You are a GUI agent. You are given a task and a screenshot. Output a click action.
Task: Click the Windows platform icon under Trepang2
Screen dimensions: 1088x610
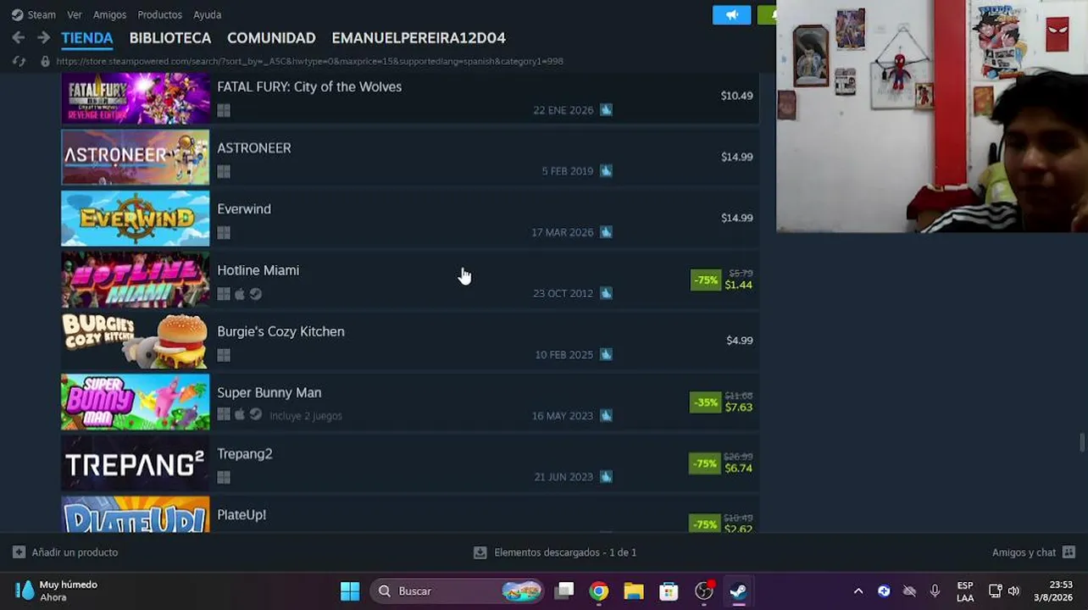[224, 478]
